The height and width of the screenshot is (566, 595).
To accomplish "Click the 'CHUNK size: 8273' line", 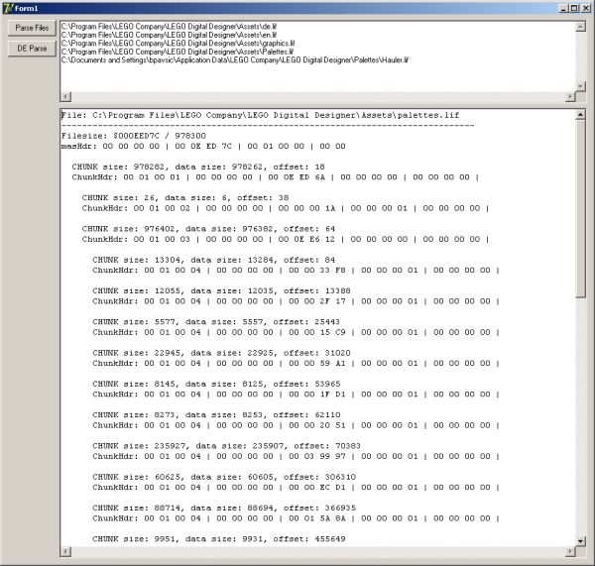I will (216, 415).
